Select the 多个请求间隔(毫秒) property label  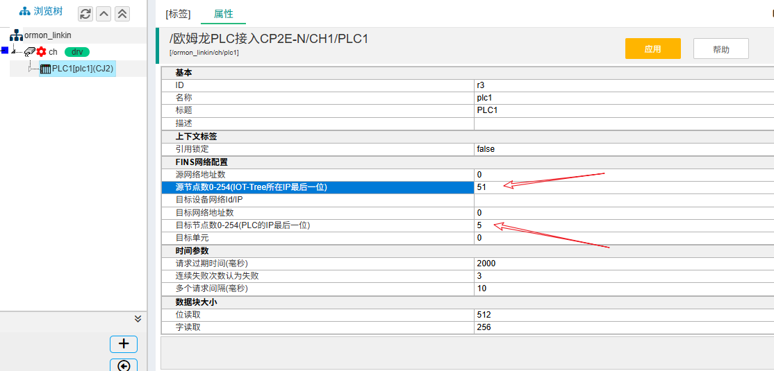(211, 288)
